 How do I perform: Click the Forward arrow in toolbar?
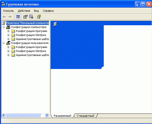pos(10,17)
